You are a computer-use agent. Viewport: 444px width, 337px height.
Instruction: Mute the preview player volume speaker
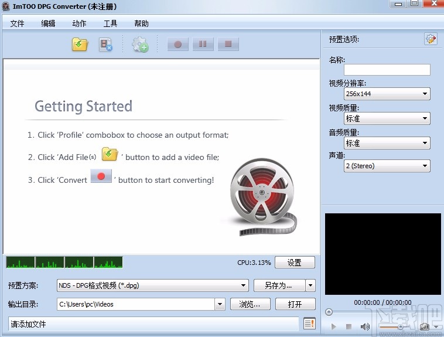(x=365, y=326)
